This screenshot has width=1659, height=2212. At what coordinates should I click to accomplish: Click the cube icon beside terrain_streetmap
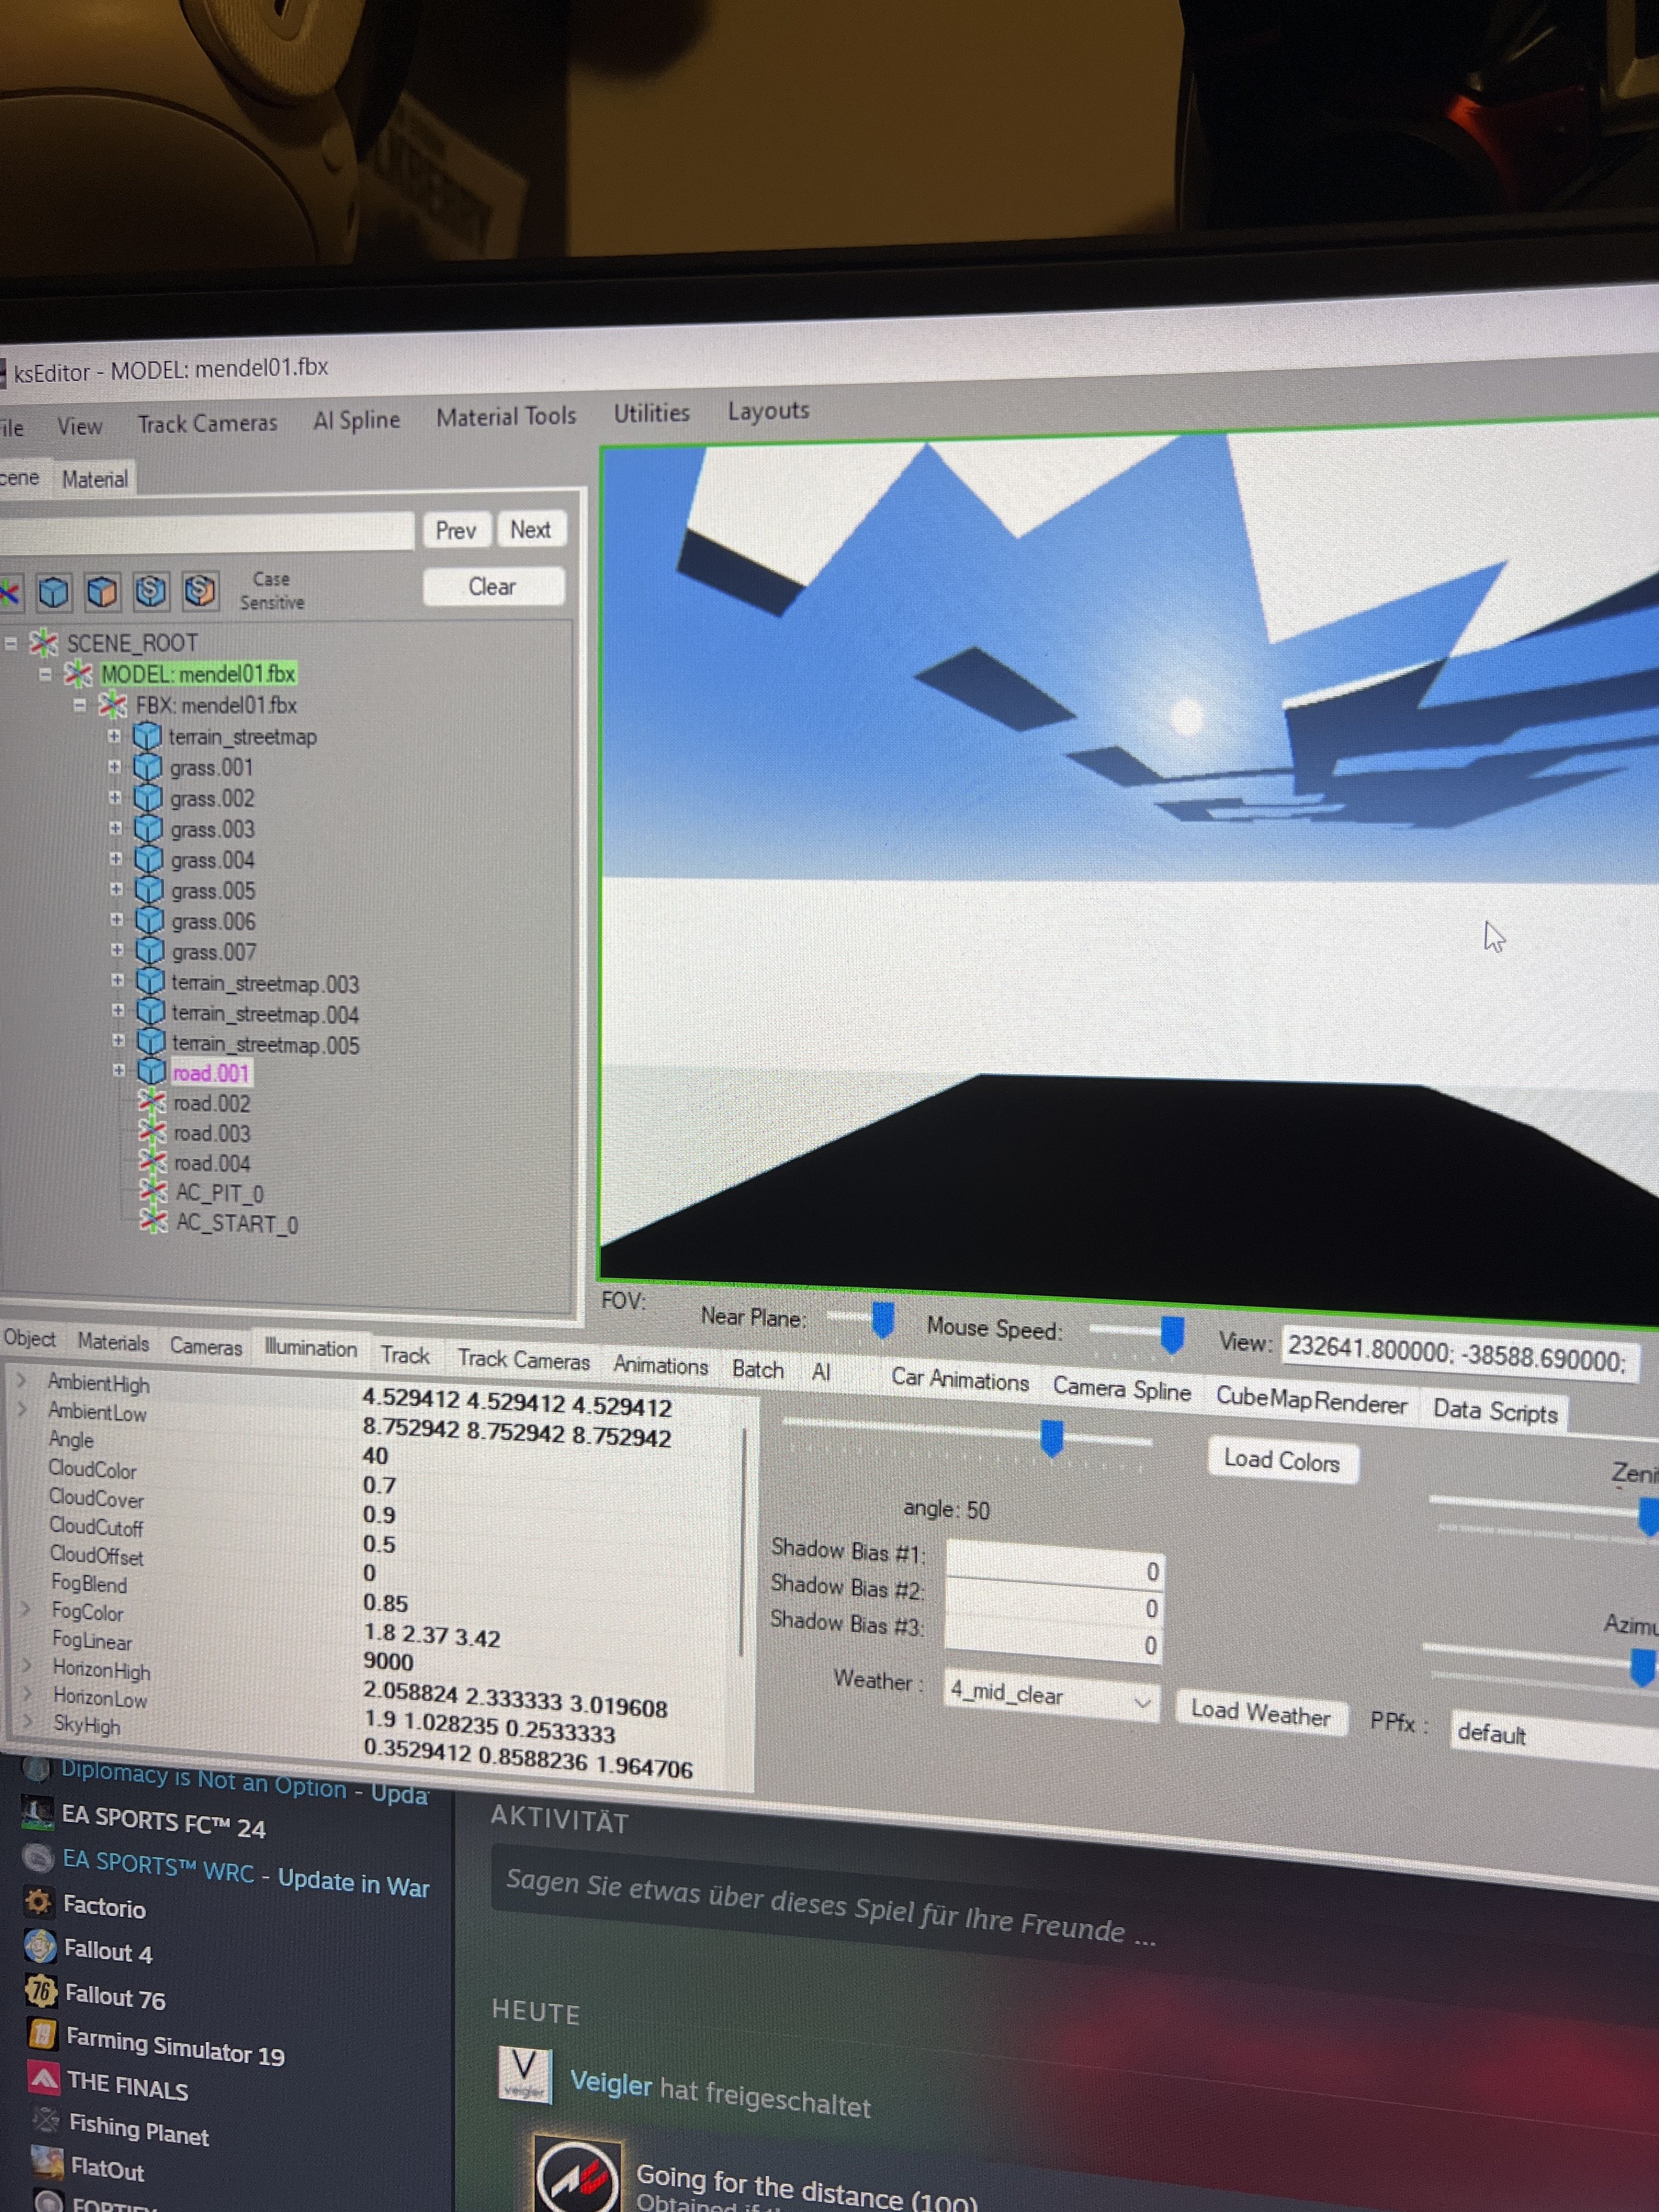pyautogui.click(x=148, y=737)
